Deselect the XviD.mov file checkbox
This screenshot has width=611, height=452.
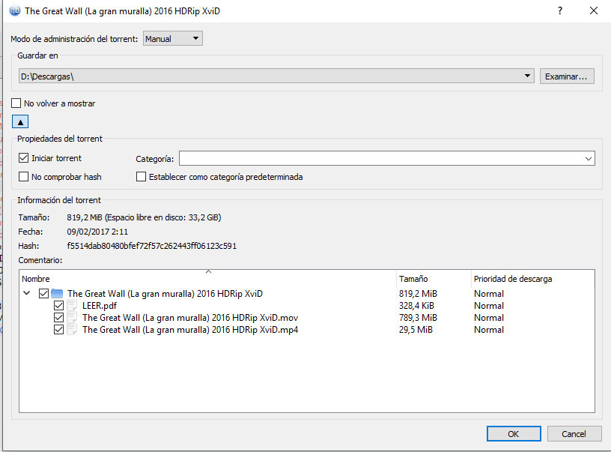tap(58, 318)
